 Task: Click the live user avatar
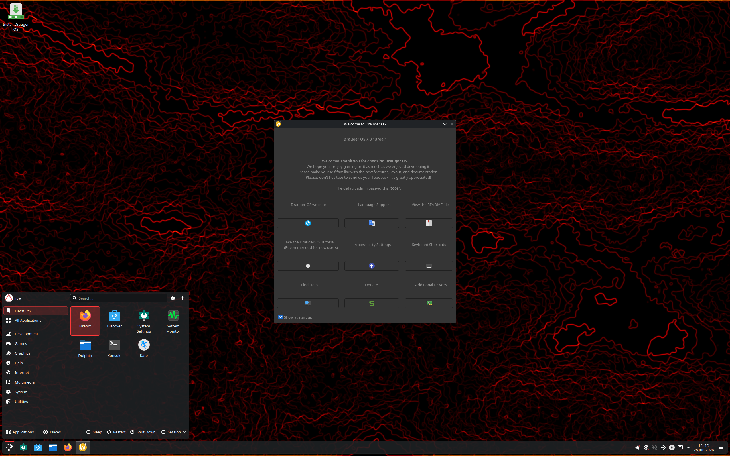point(9,298)
